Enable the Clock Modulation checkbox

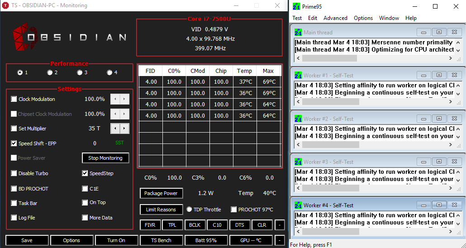tap(14, 99)
